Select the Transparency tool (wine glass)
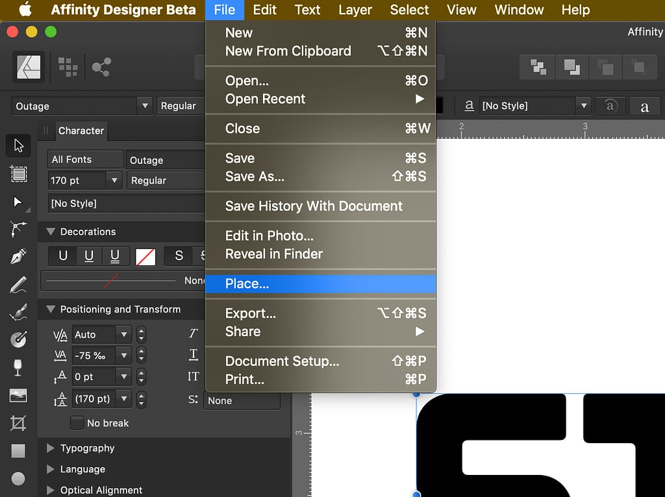This screenshot has width=665, height=497. (x=18, y=367)
